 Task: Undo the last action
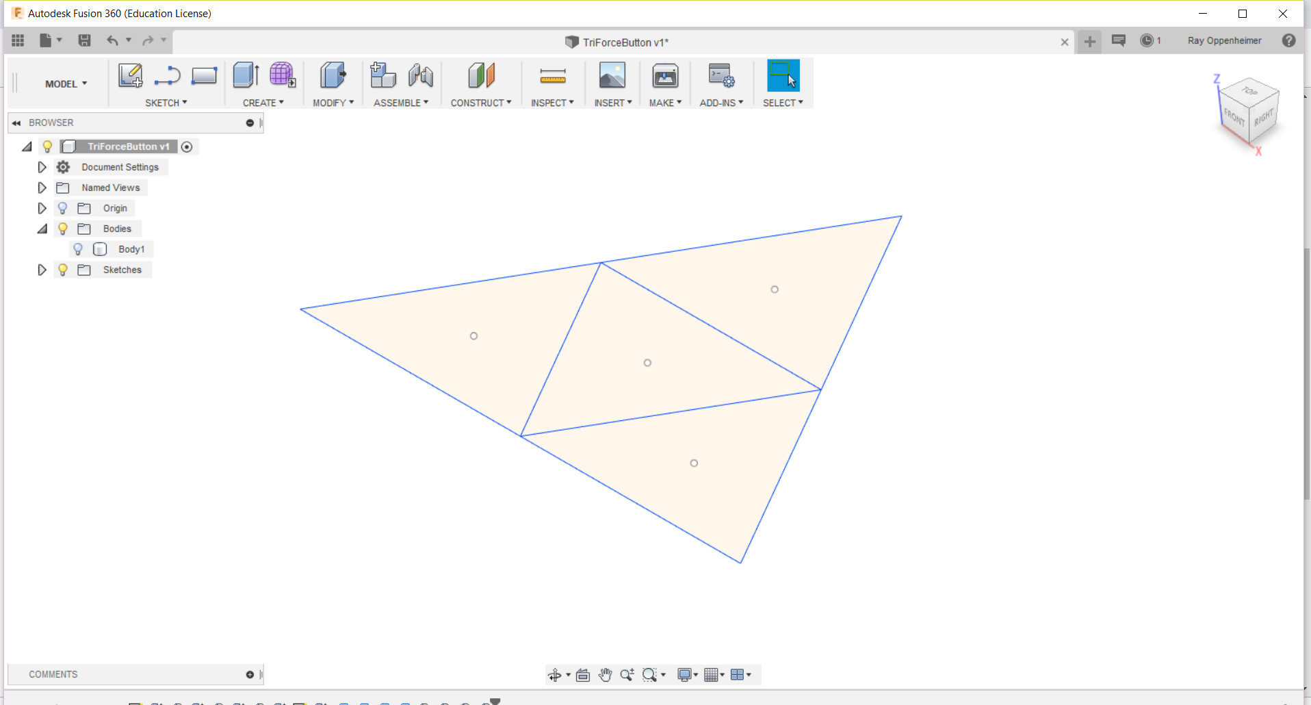[x=113, y=40]
